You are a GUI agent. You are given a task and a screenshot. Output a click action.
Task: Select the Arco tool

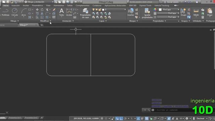(24, 12)
